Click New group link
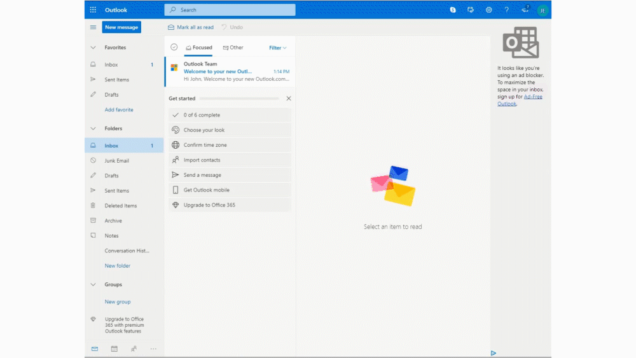 118,301
